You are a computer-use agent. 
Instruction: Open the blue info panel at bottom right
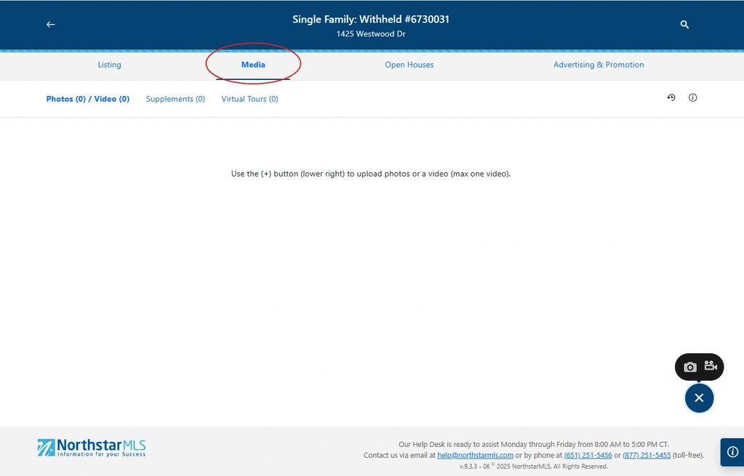(732, 451)
